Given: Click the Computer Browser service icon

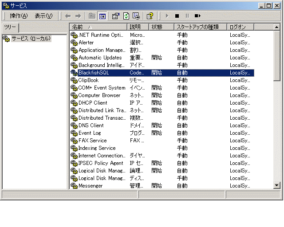Looking at the screenshot, I should click(74, 95).
